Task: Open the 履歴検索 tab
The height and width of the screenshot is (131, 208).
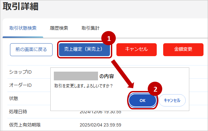Action: (59, 28)
